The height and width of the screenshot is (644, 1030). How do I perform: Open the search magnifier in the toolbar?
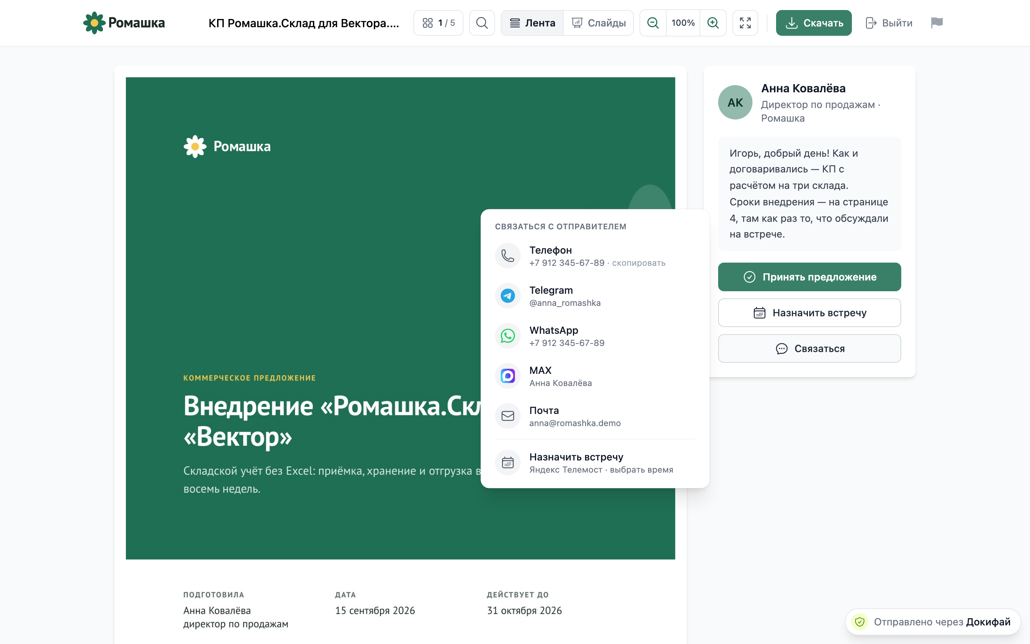click(482, 23)
